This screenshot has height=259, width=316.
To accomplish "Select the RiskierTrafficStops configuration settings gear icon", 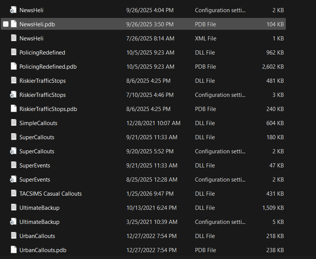I will point(13,95).
